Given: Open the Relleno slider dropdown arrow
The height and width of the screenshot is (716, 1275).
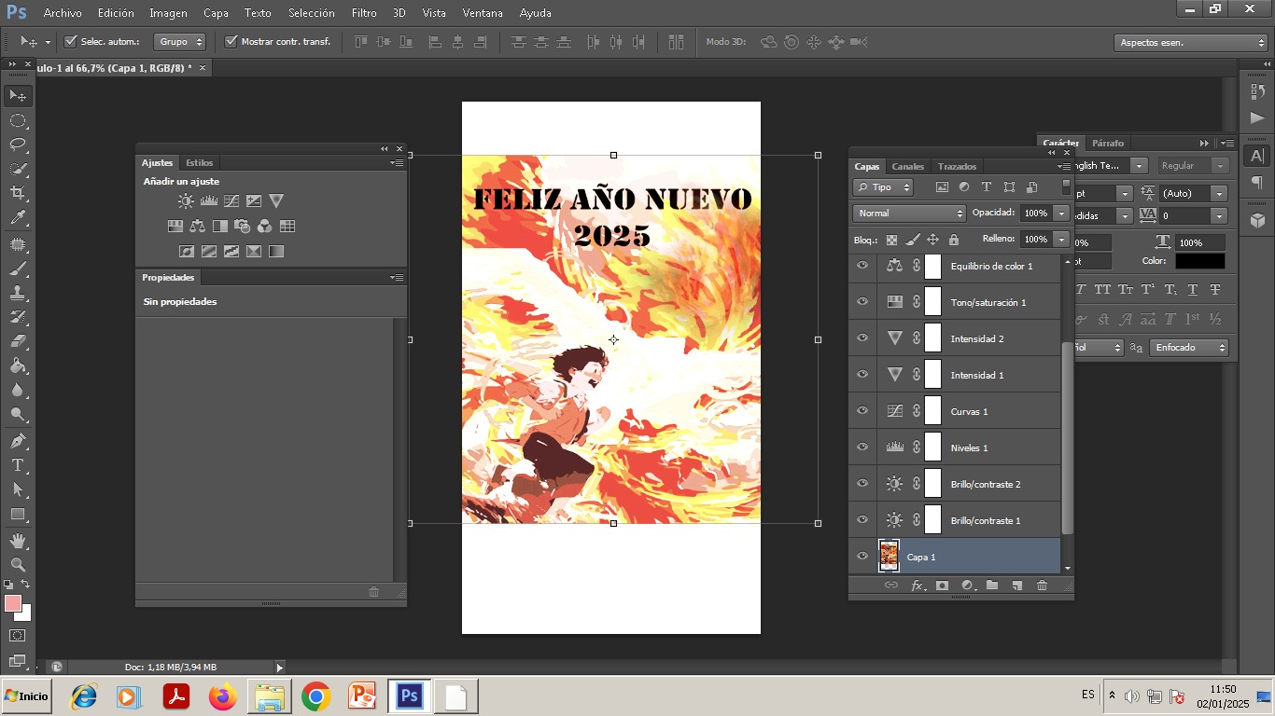Looking at the screenshot, I should (1061, 240).
